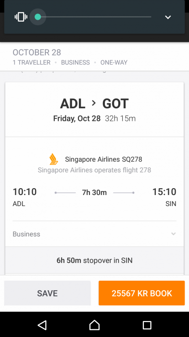The image size is (189, 337).
Task: Select Singapore Airlines SQ278 flight title
Action: 103,159
